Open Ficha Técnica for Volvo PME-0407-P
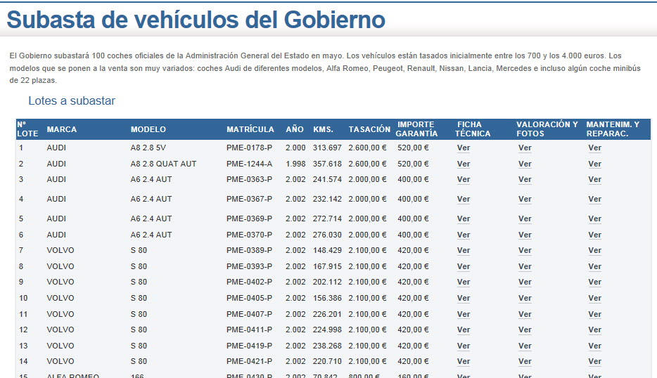657x378 pixels. [x=463, y=314]
